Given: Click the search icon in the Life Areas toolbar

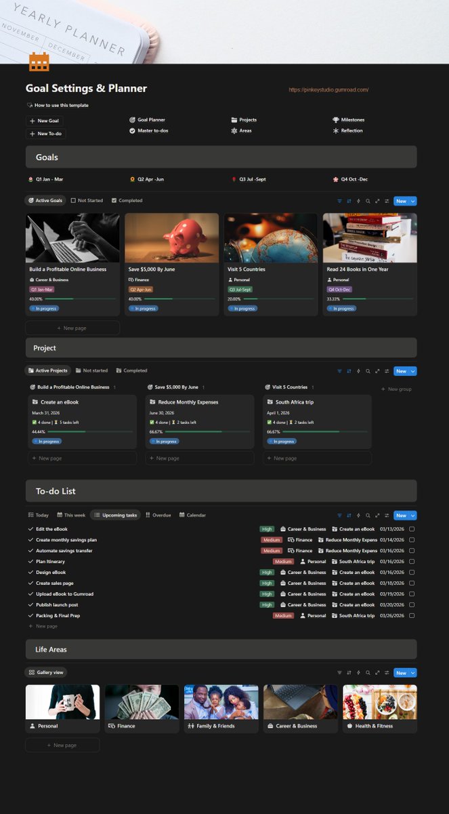Looking at the screenshot, I should tap(368, 673).
